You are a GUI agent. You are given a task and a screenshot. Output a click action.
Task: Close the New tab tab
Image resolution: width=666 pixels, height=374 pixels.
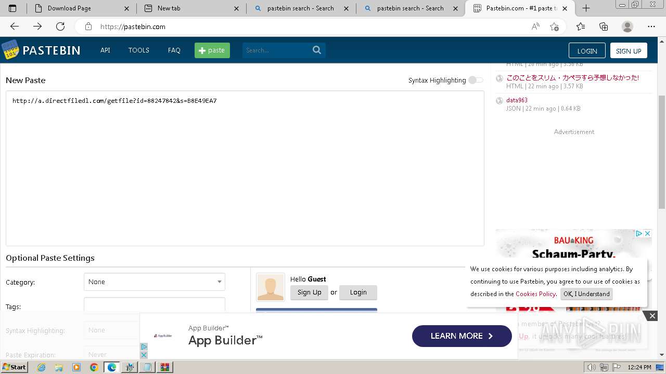236,8
